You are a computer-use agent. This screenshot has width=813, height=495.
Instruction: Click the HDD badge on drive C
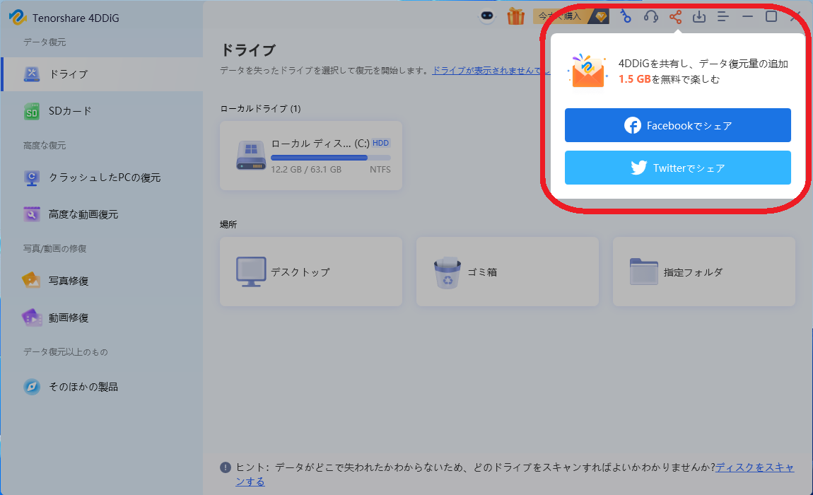[x=380, y=144]
